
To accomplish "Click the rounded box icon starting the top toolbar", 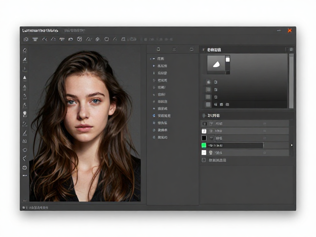I will tap(26, 39).
